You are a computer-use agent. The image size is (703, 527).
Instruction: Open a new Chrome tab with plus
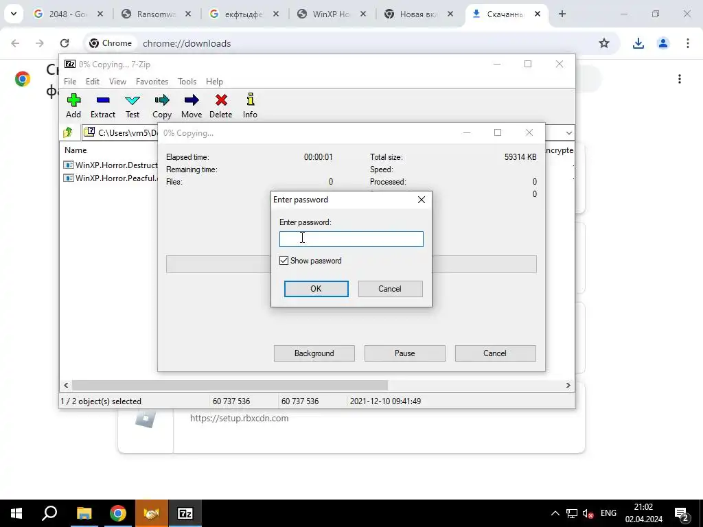click(x=562, y=14)
